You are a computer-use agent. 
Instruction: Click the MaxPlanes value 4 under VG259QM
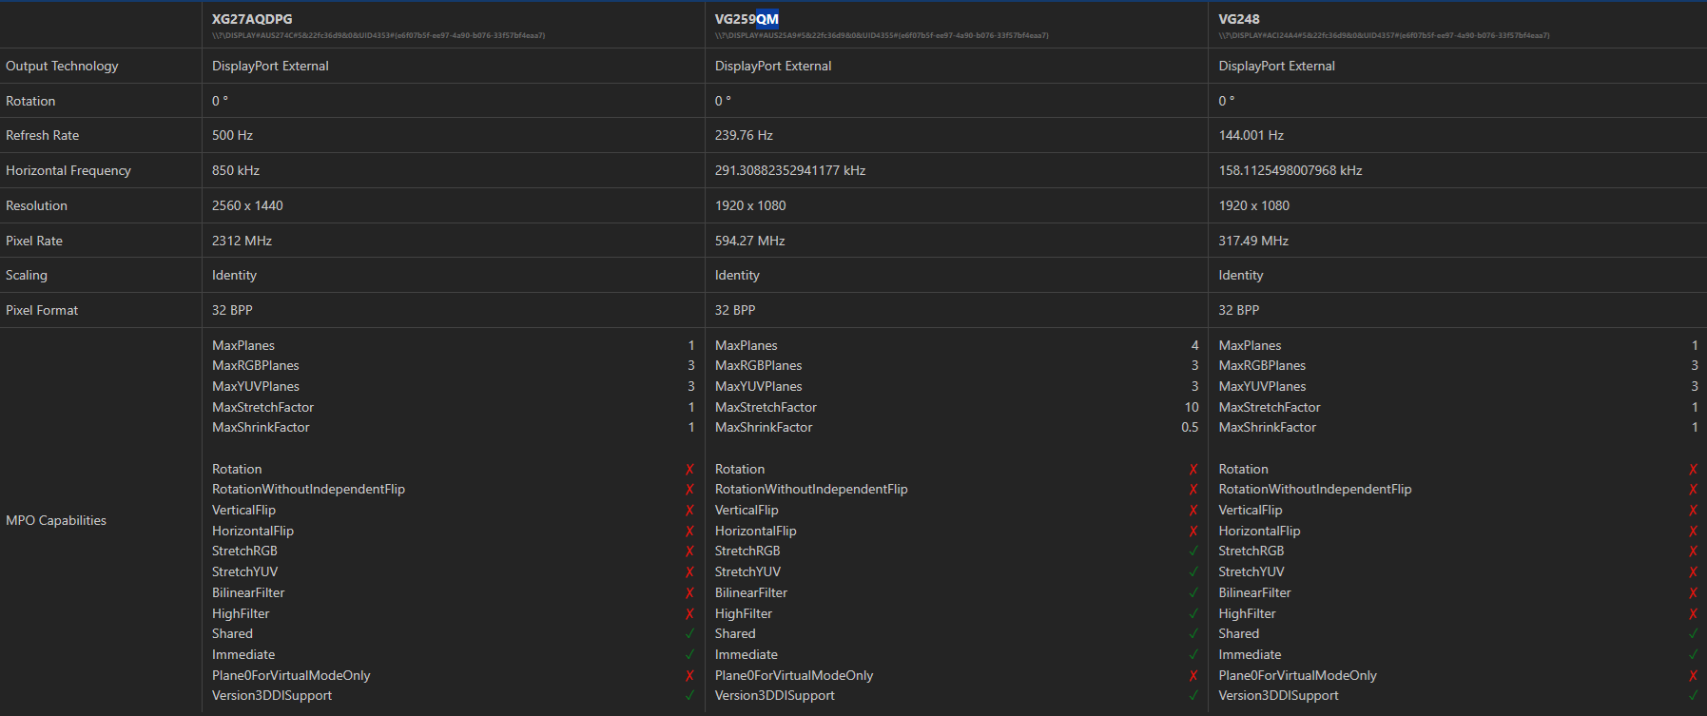point(1195,346)
